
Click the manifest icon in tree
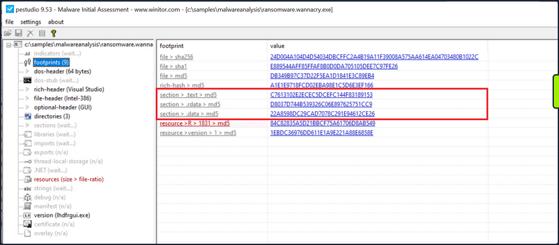(x=28, y=206)
